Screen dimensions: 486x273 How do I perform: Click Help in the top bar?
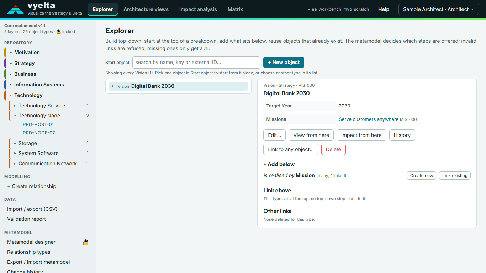384,9
